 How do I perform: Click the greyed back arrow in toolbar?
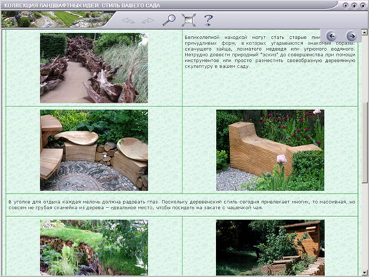128,21
